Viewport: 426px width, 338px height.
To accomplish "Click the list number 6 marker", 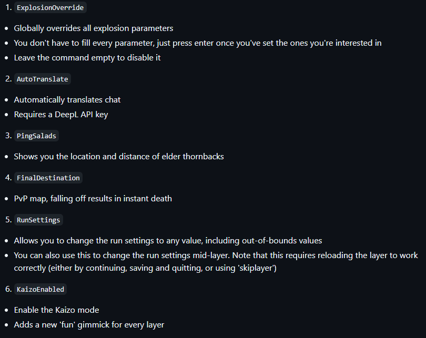I will [8, 289].
